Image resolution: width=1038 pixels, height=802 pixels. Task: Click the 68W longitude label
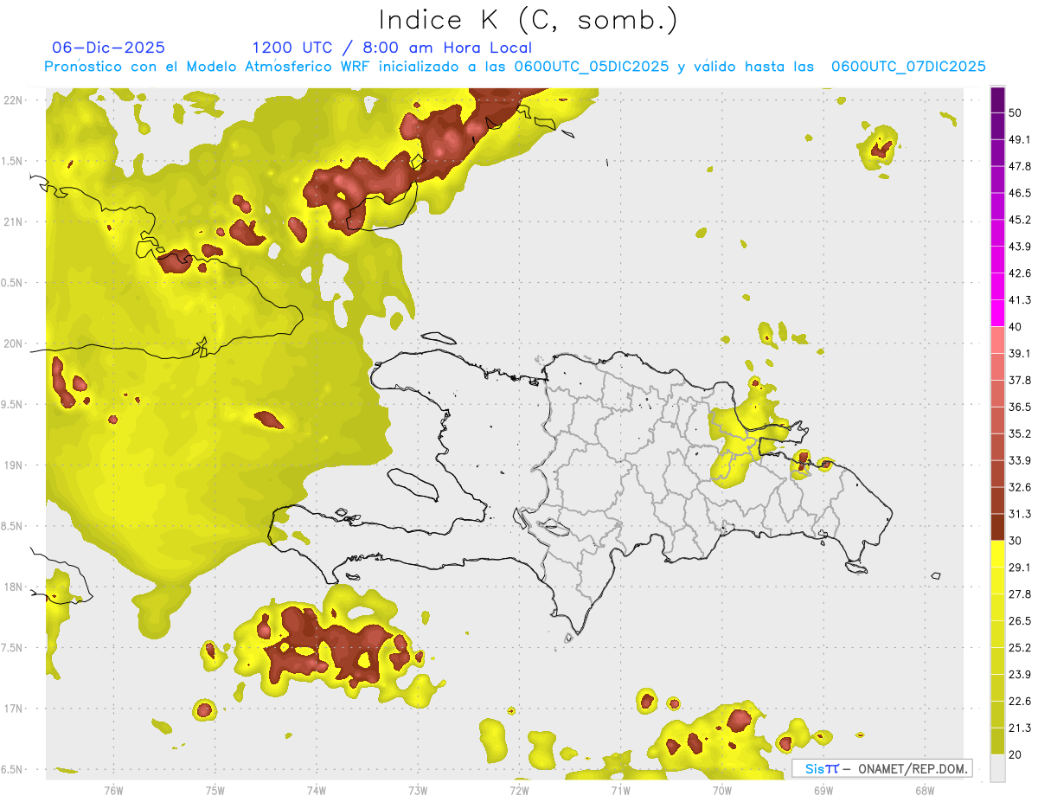(x=925, y=789)
